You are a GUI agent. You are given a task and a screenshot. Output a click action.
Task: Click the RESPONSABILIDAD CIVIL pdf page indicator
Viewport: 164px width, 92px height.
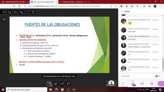tap(59, 76)
